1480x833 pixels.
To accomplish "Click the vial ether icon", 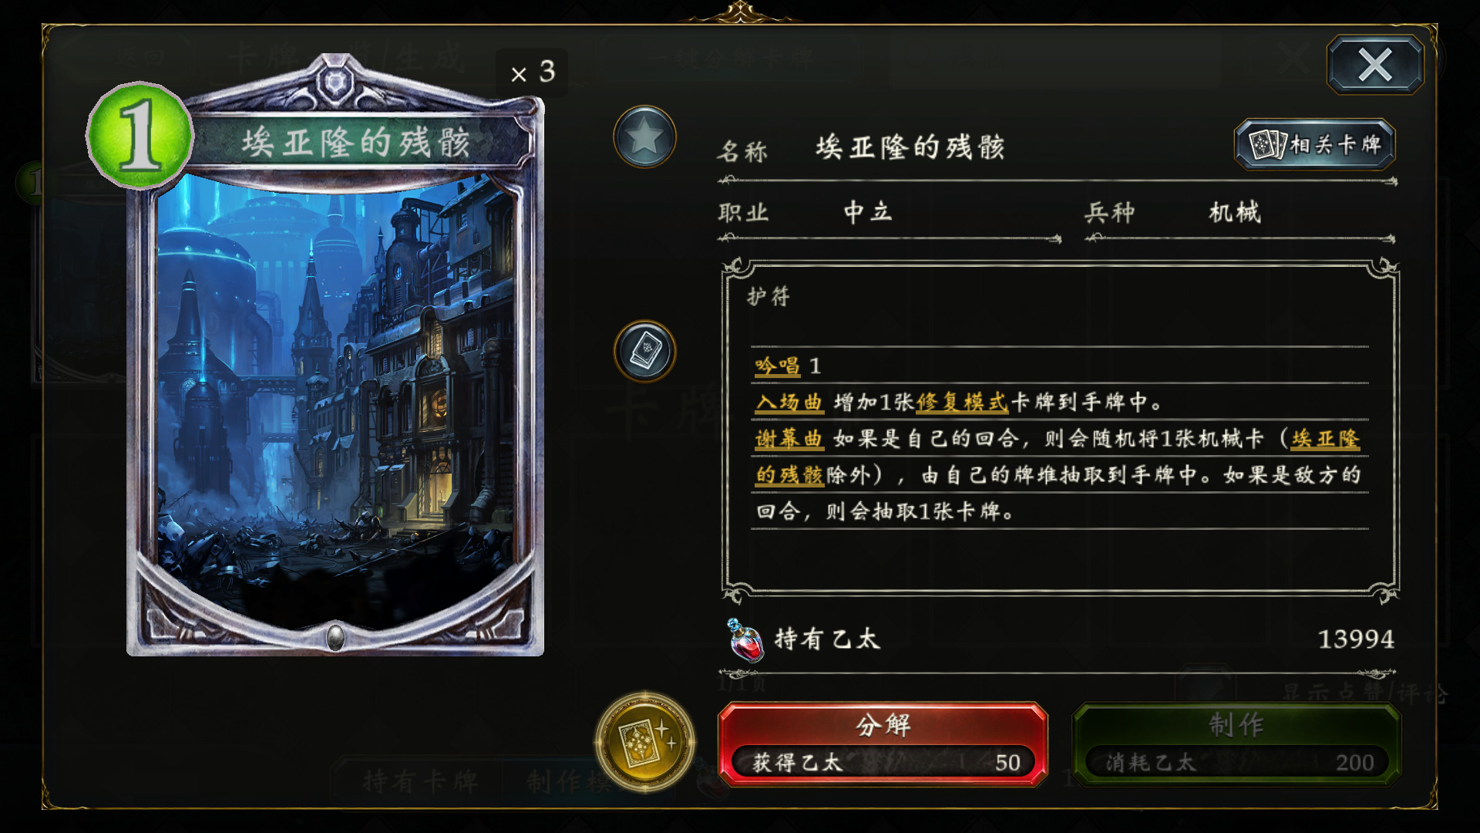I will point(745,640).
